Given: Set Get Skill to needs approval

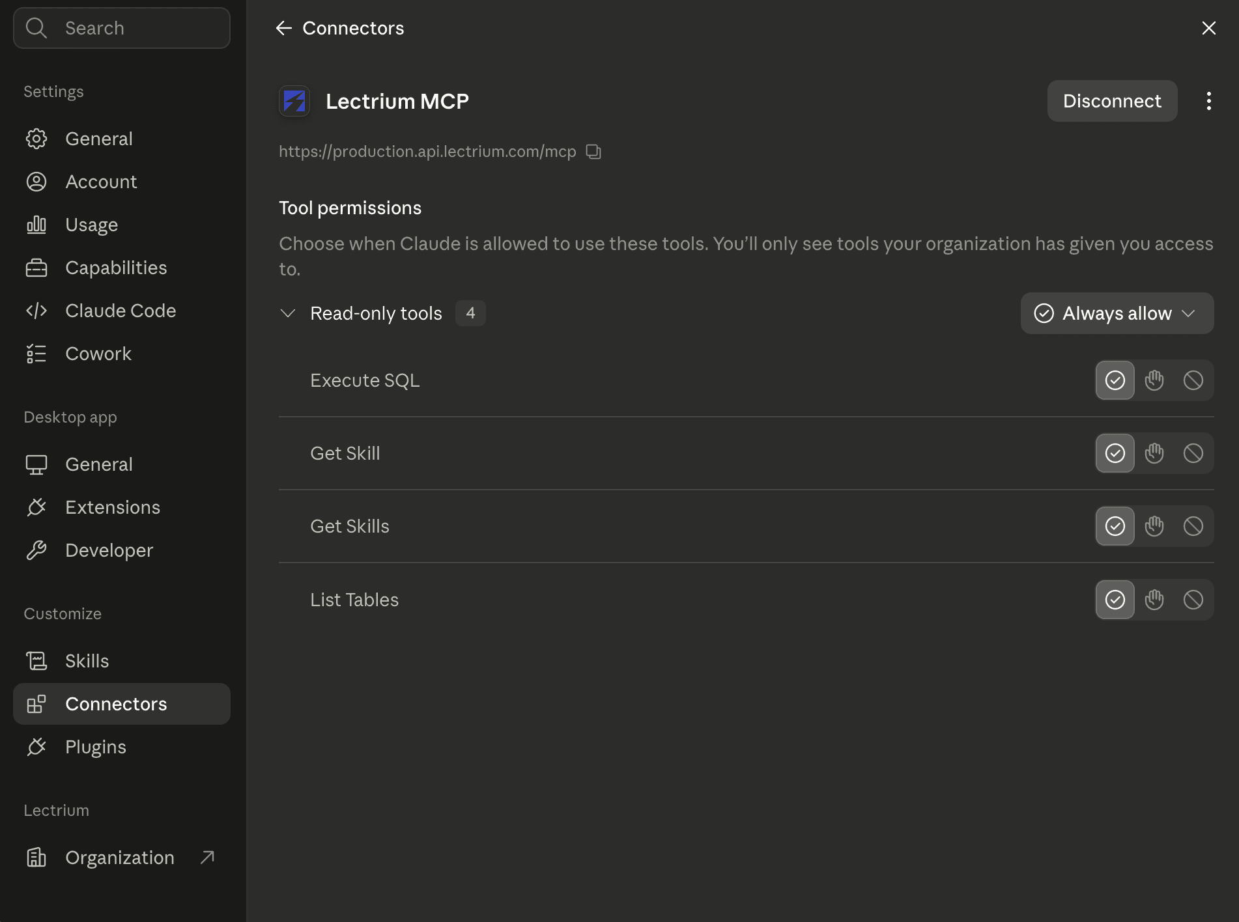Looking at the screenshot, I should coord(1154,453).
